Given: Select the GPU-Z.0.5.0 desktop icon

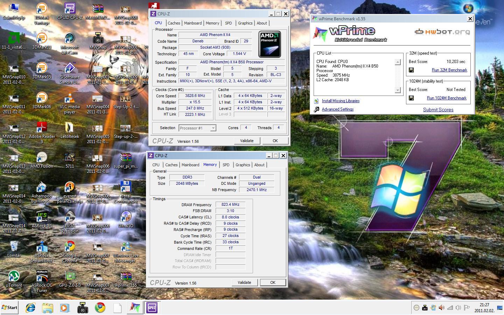Looking at the screenshot, I should pyautogui.click(x=70, y=279).
